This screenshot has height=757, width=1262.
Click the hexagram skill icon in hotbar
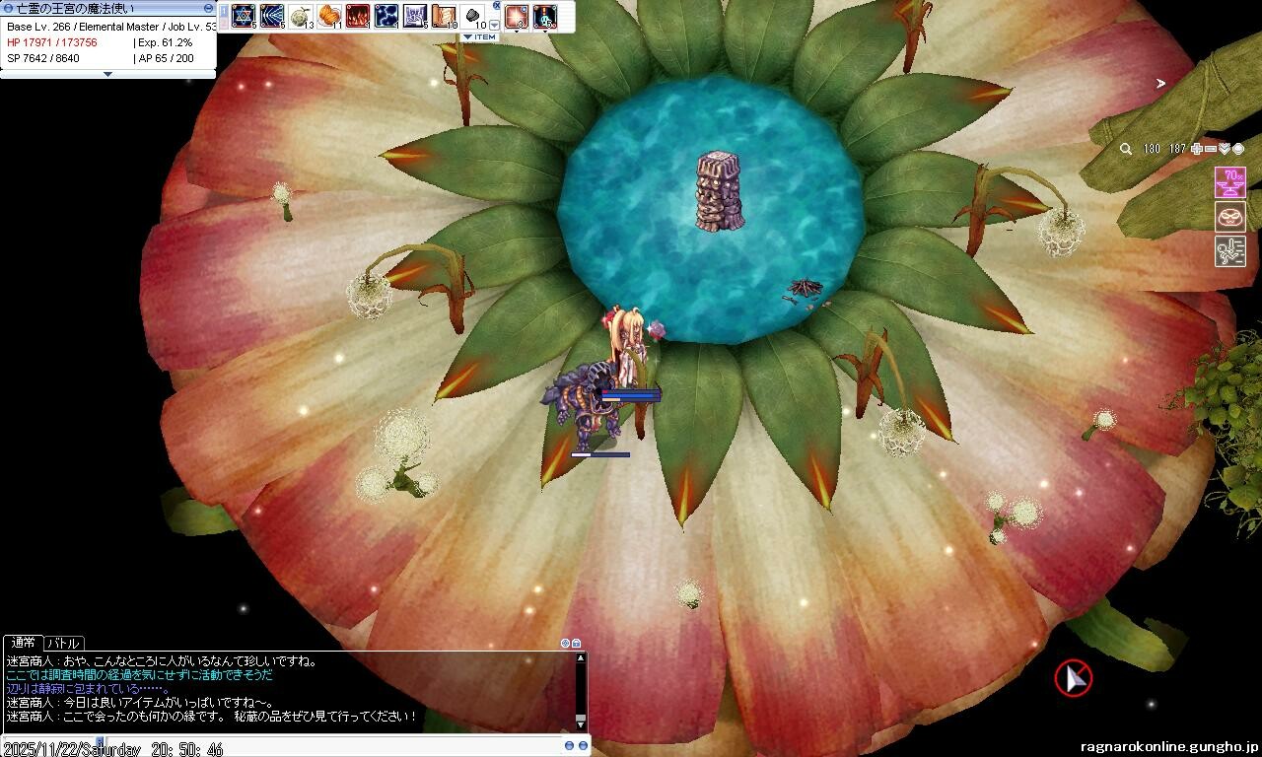(x=243, y=16)
